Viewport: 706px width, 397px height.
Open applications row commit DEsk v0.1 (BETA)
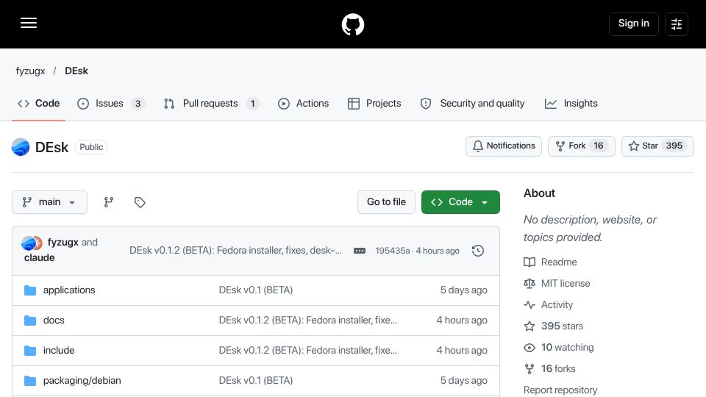point(256,290)
